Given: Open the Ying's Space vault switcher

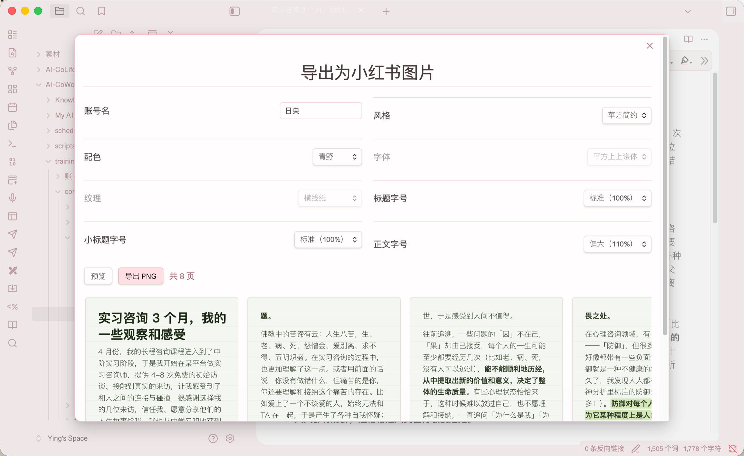Looking at the screenshot, I should click(62, 438).
